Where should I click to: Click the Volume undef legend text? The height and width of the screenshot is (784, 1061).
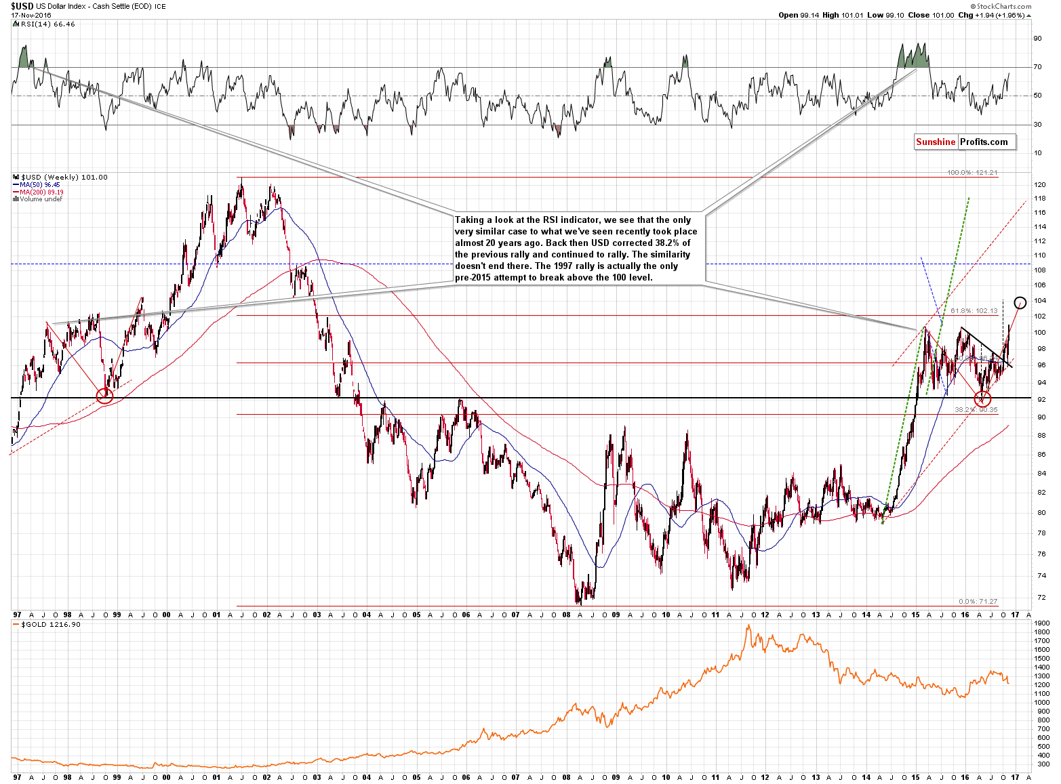point(41,199)
